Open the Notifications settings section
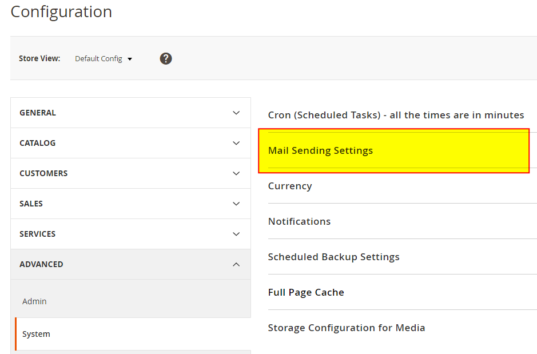Image resolution: width=537 pixels, height=354 pixels. click(x=299, y=221)
